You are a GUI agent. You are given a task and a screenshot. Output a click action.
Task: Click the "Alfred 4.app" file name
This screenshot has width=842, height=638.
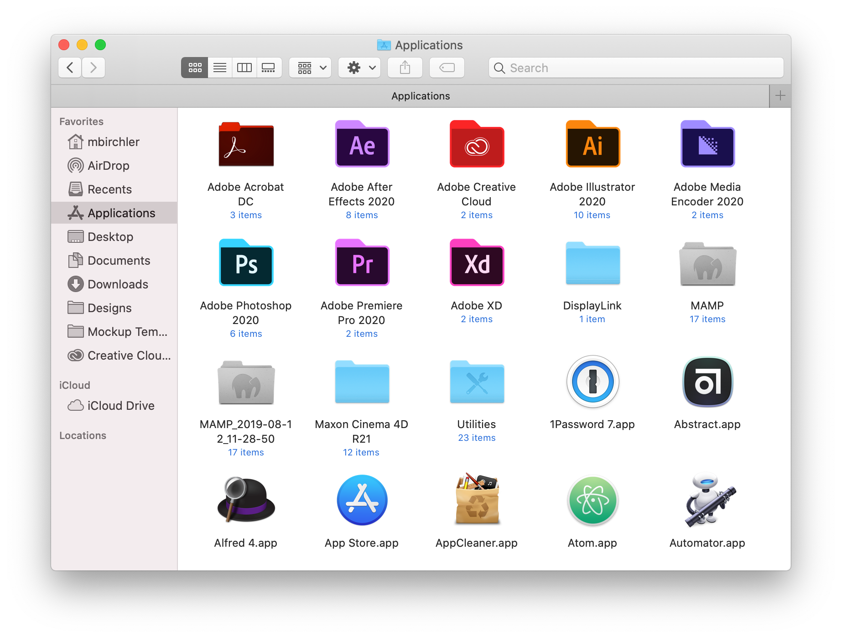246,543
